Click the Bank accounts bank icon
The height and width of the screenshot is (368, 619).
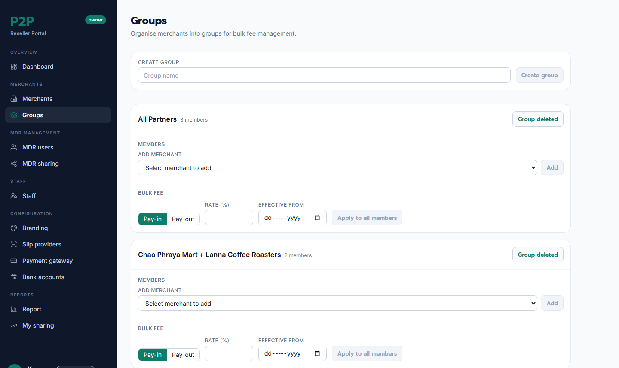(x=14, y=277)
